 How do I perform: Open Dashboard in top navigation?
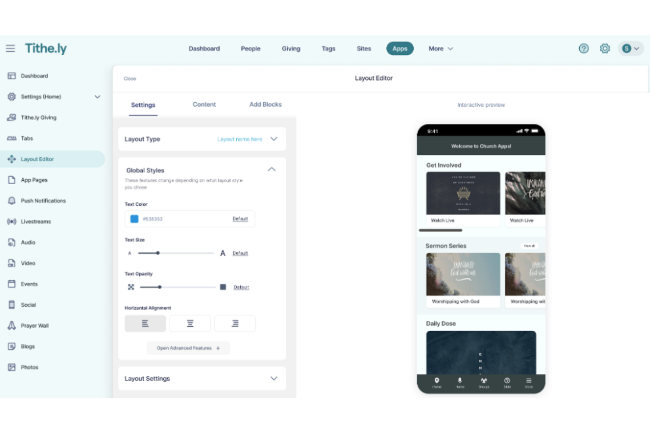204,49
